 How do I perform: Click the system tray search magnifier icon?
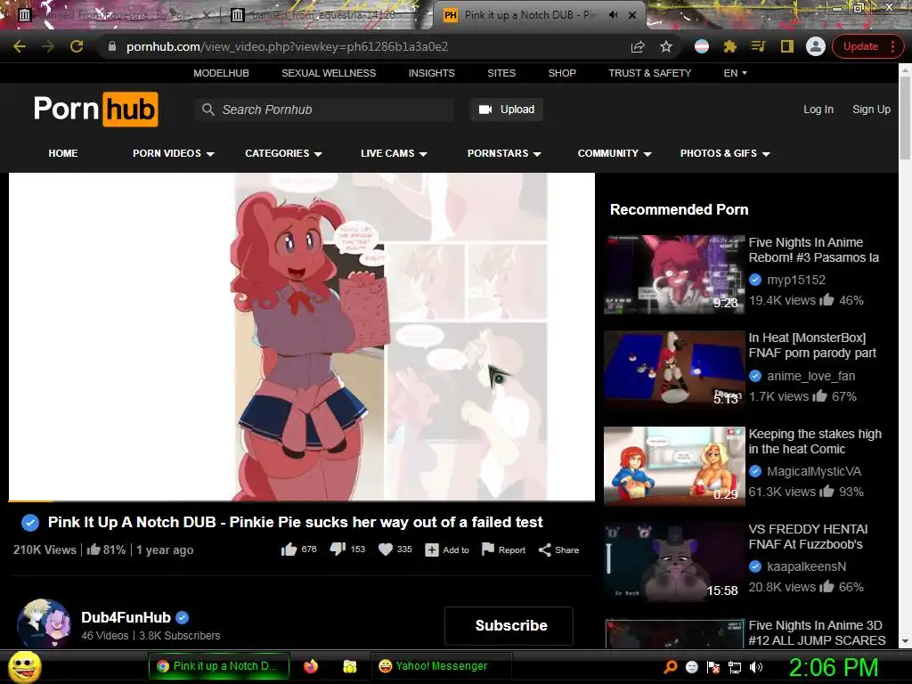coord(671,667)
